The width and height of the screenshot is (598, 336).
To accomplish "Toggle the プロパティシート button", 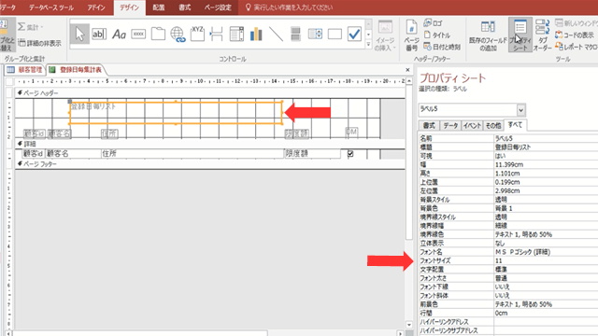I will tap(520, 35).
